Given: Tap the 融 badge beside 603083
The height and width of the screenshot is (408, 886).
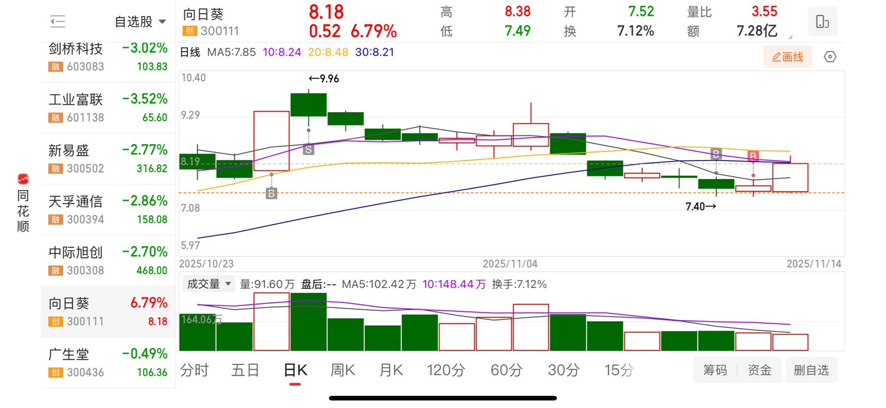Looking at the screenshot, I should pyautogui.click(x=56, y=67).
